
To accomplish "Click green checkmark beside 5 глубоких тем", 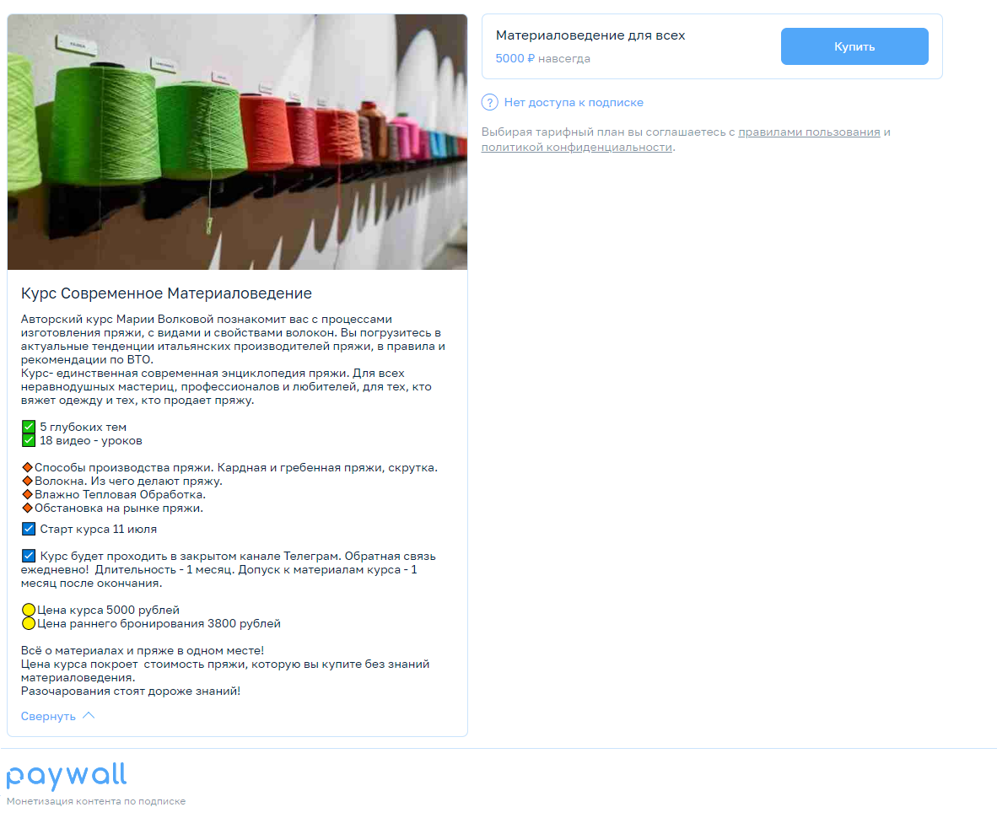I will (x=29, y=427).
